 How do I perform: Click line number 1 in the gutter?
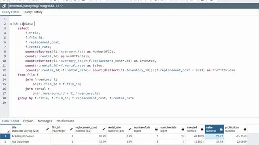point(5,19)
